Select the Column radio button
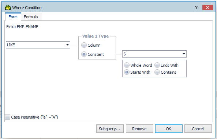This screenshot has height=139, width=217. click(x=91, y=45)
